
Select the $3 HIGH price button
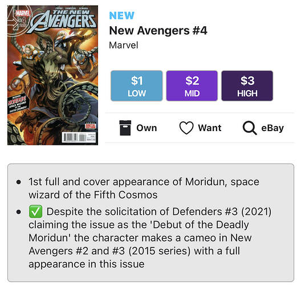(247, 86)
